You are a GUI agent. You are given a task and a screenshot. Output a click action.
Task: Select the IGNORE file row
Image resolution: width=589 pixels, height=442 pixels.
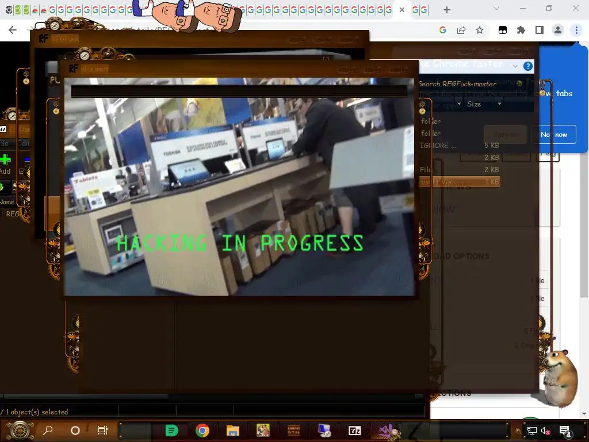[x=460, y=146]
